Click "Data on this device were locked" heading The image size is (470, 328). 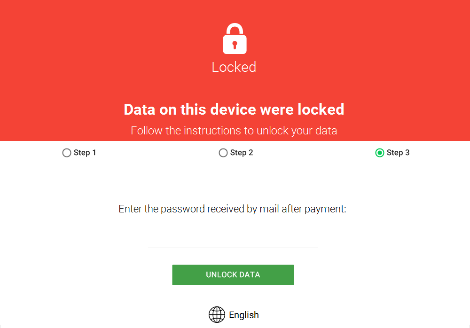click(x=234, y=109)
